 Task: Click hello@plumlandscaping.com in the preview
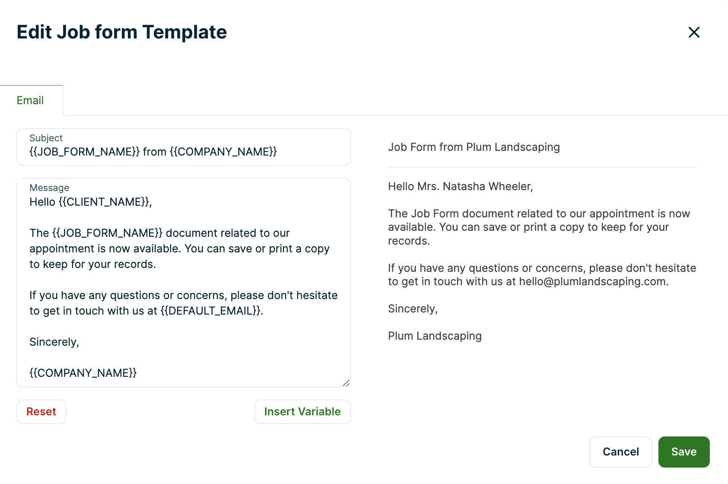[x=593, y=282]
